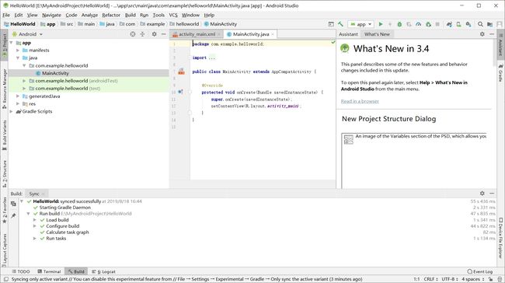The width and height of the screenshot is (505, 283).
Task: Click the Project Structure folder icon in toolbar
Action: coord(489,24)
